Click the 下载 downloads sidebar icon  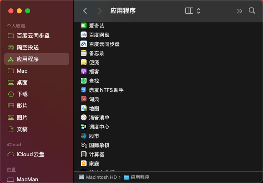(11, 94)
